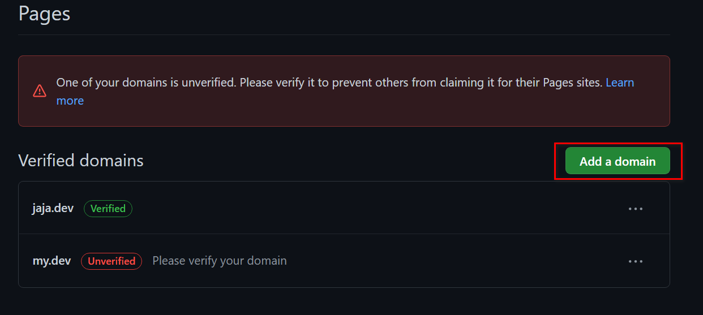Follow the Learn more link
This screenshot has height=315, width=703.
(620, 83)
